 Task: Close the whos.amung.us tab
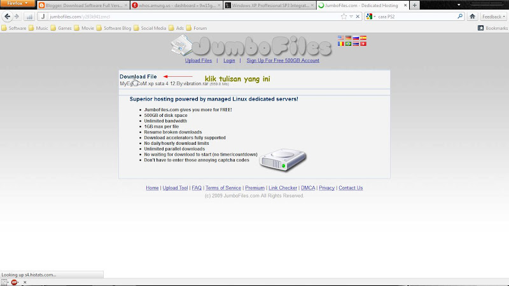[219, 5]
